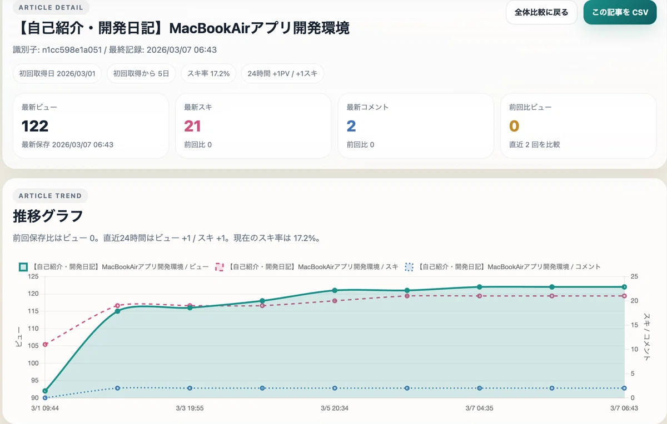The image size is (667, 424).
Task: Click the first コメント data point at zero
Action: (45, 398)
